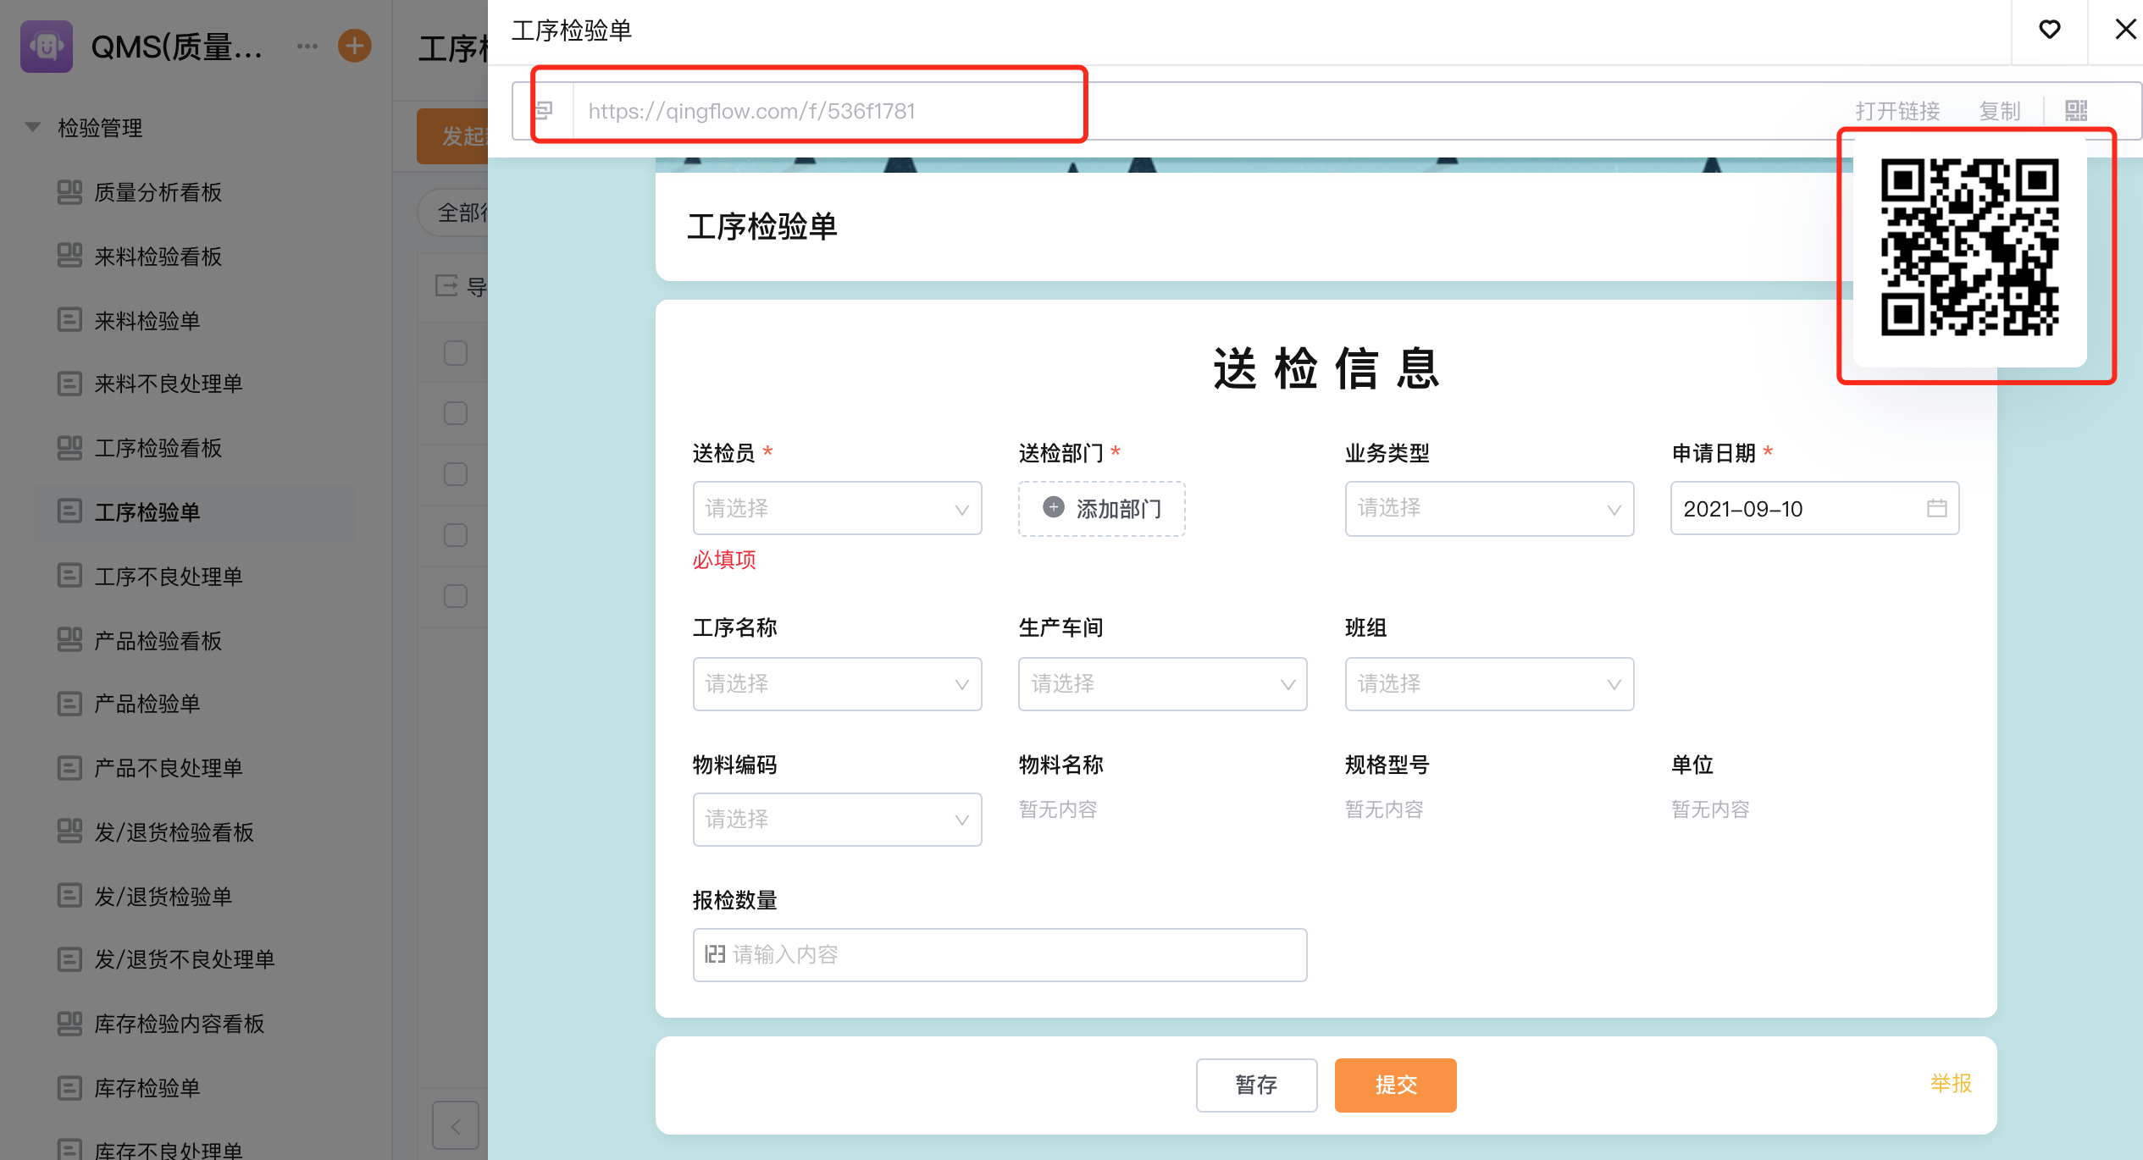Open the 生产车间 dropdown
This screenshot has height=1160, width=2143.
(x=1162, y=683)
